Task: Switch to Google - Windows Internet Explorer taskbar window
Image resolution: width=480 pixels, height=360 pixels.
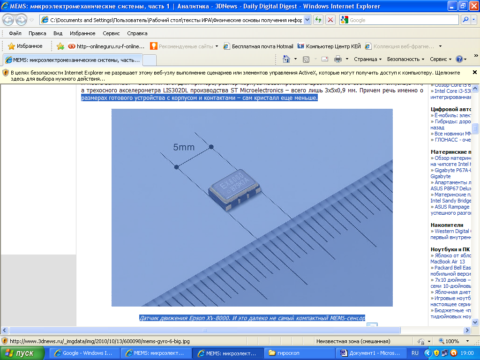Action: [84, 353]
